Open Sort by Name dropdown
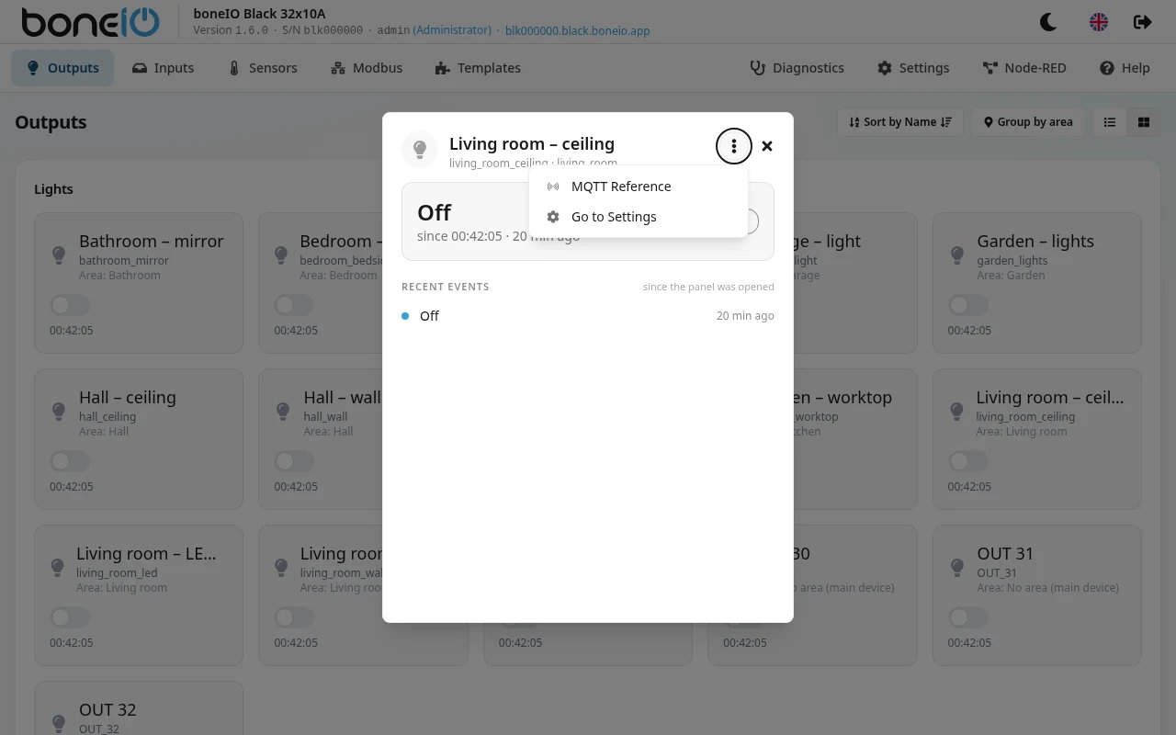 pyautogui.click(x=900, y=122)
